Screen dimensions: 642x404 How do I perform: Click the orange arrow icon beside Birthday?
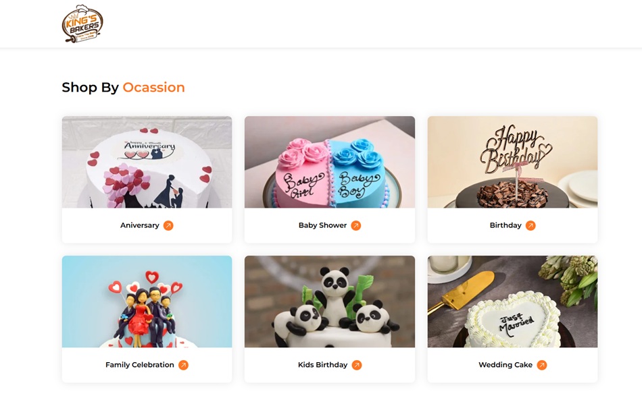click(530, 225)
